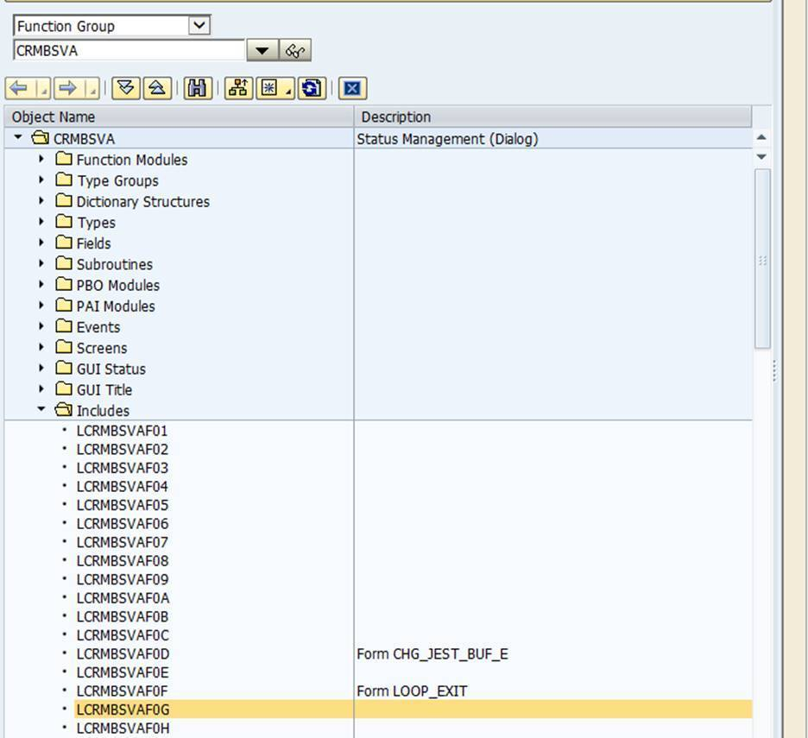Select include LCRMBSVAF09
The image size is (808, 738).
click(x=122, y=579)
